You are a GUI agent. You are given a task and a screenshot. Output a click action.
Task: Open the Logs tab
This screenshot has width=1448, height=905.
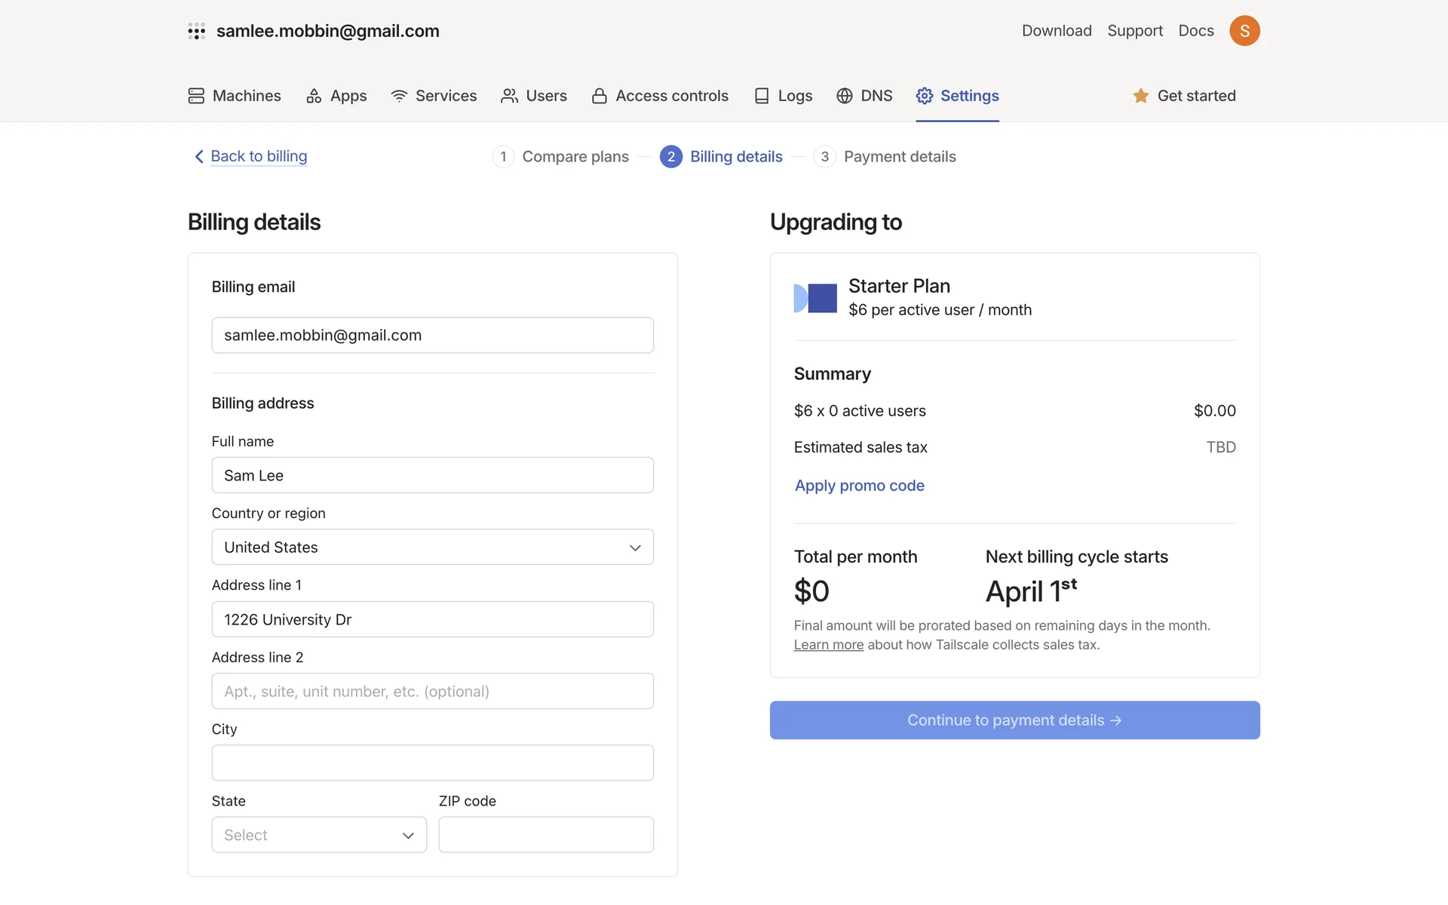pos(784,96)
